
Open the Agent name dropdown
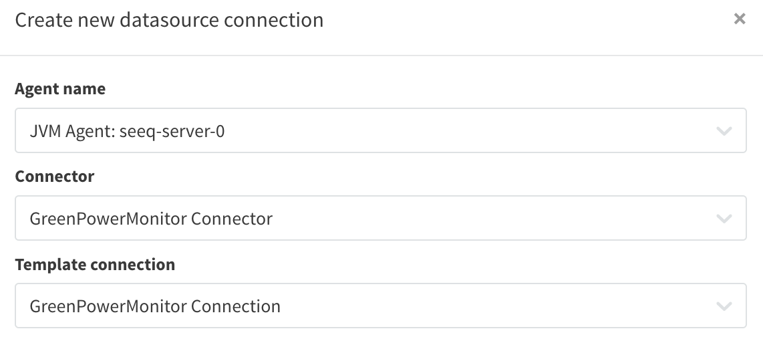tap(381, 130)
